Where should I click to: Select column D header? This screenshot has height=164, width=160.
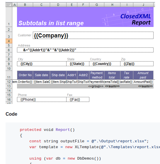(58, 5)
